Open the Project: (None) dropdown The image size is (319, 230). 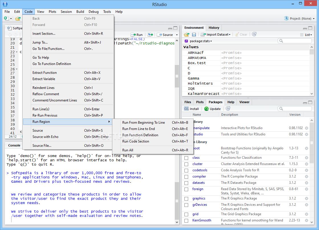[299, 19]
